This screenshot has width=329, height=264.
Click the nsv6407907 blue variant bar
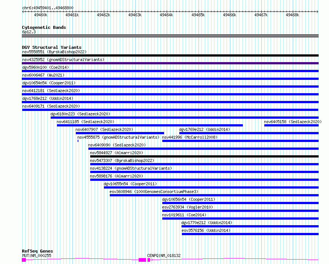(x=120, y=133)
